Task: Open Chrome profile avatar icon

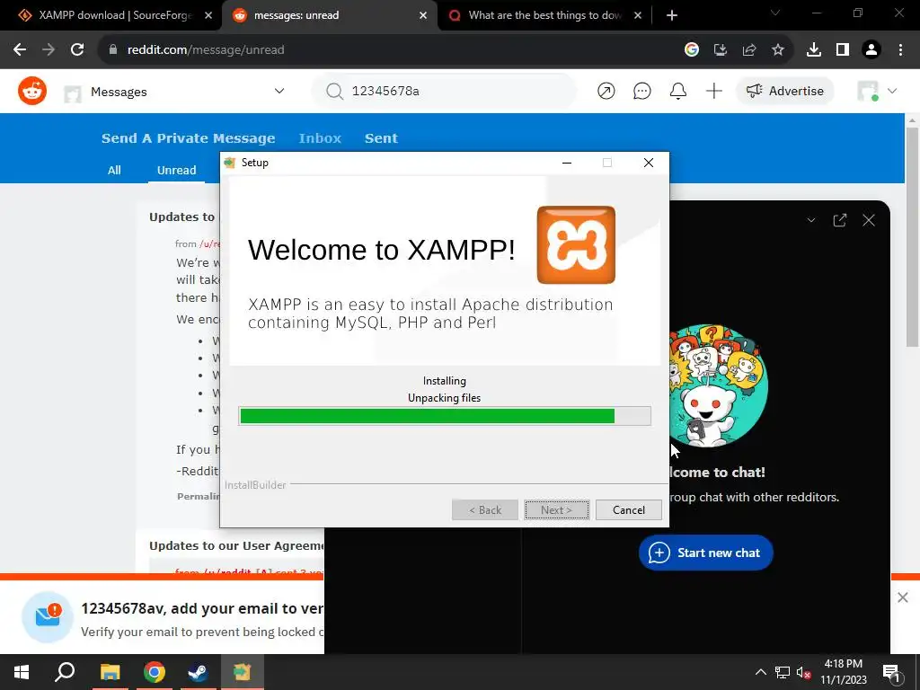Action: (x=871, y=50)
